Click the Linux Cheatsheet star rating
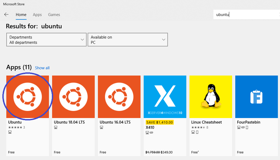 tap(198, 127)
